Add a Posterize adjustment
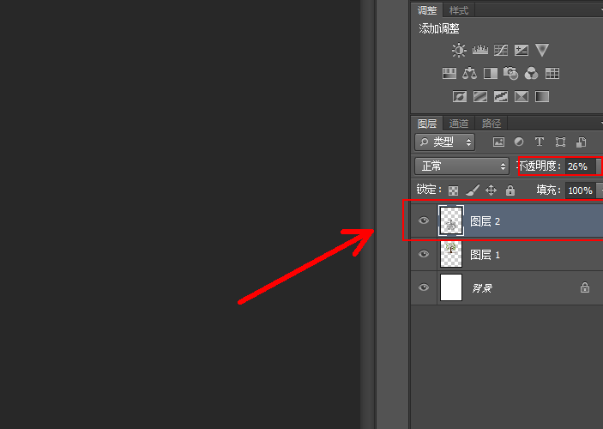 480,96
